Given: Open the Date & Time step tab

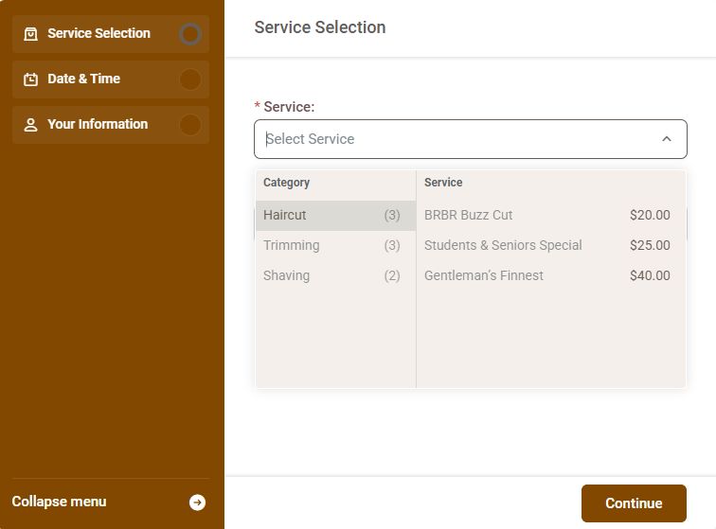Looking at the screenshot, I should point(95,79).
